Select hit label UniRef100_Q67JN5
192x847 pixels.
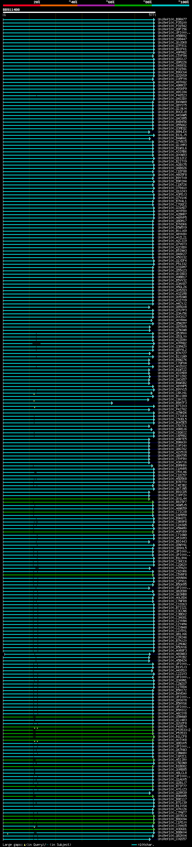pos(172,489)
